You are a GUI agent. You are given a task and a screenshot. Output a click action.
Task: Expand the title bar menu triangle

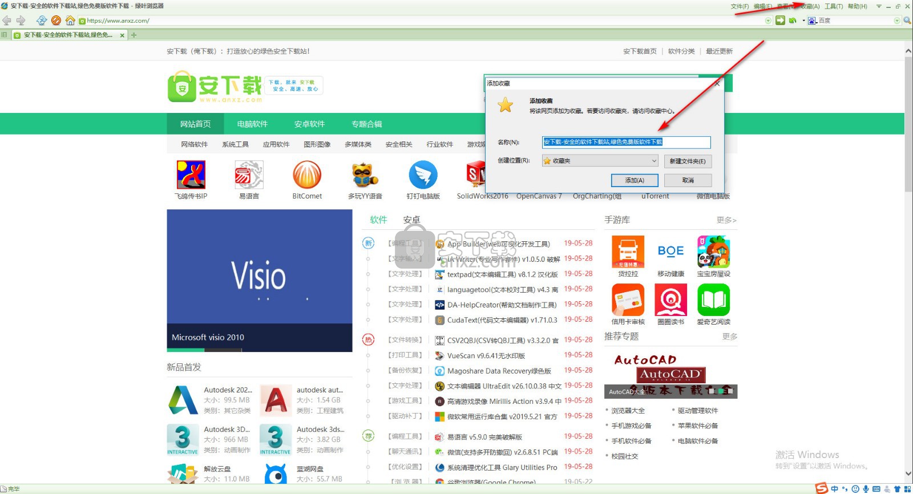tap(879, 6)
